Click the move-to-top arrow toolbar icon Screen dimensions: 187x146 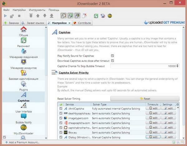(31, 16)
